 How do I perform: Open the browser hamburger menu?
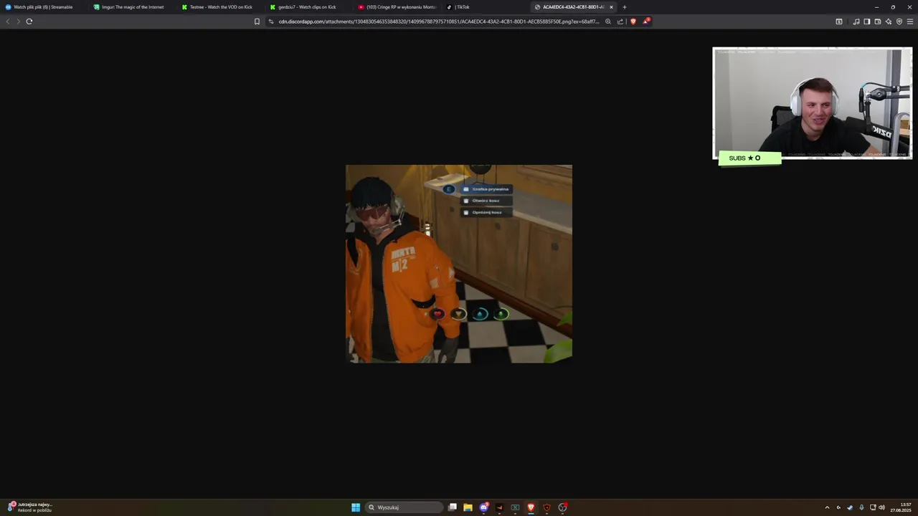coord(910,21)
